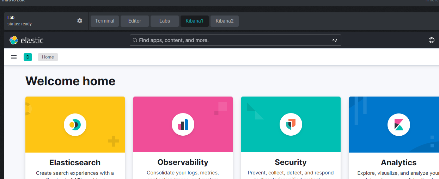The height and width of the screenshot is (179, 439).
Task: Click the Analytics card title
Action: pos(399,162)
